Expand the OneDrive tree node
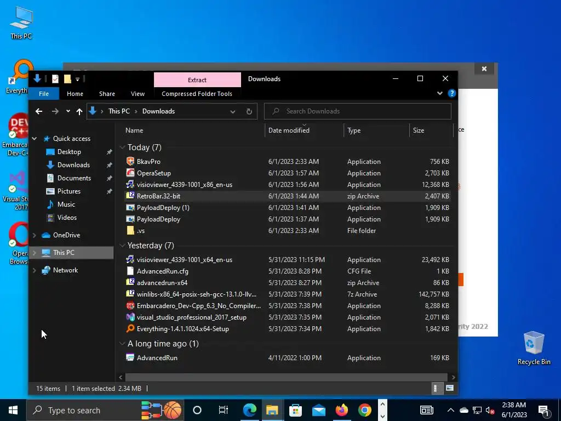 pos(35,235)
